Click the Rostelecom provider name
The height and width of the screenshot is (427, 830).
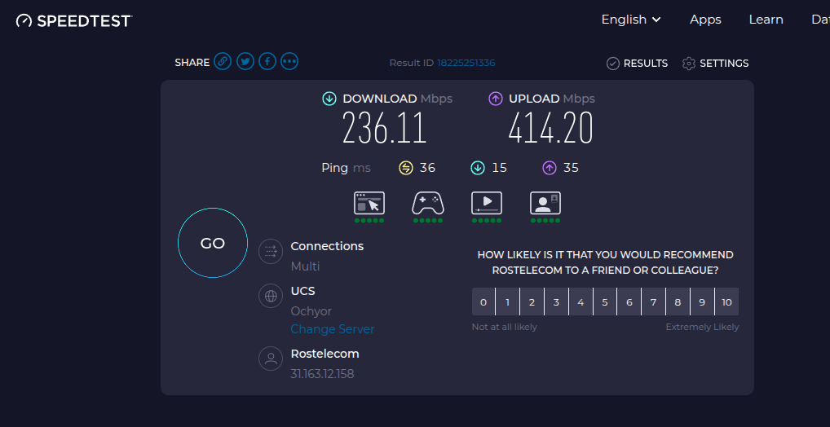pyautogui.click(x=325, y=354)
